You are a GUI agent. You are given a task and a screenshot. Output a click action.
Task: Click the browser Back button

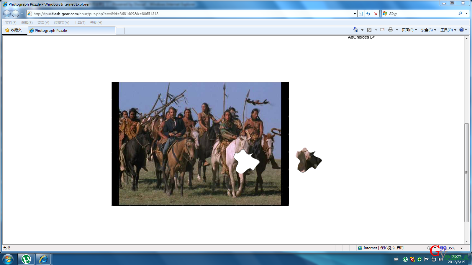coord(7,14)
